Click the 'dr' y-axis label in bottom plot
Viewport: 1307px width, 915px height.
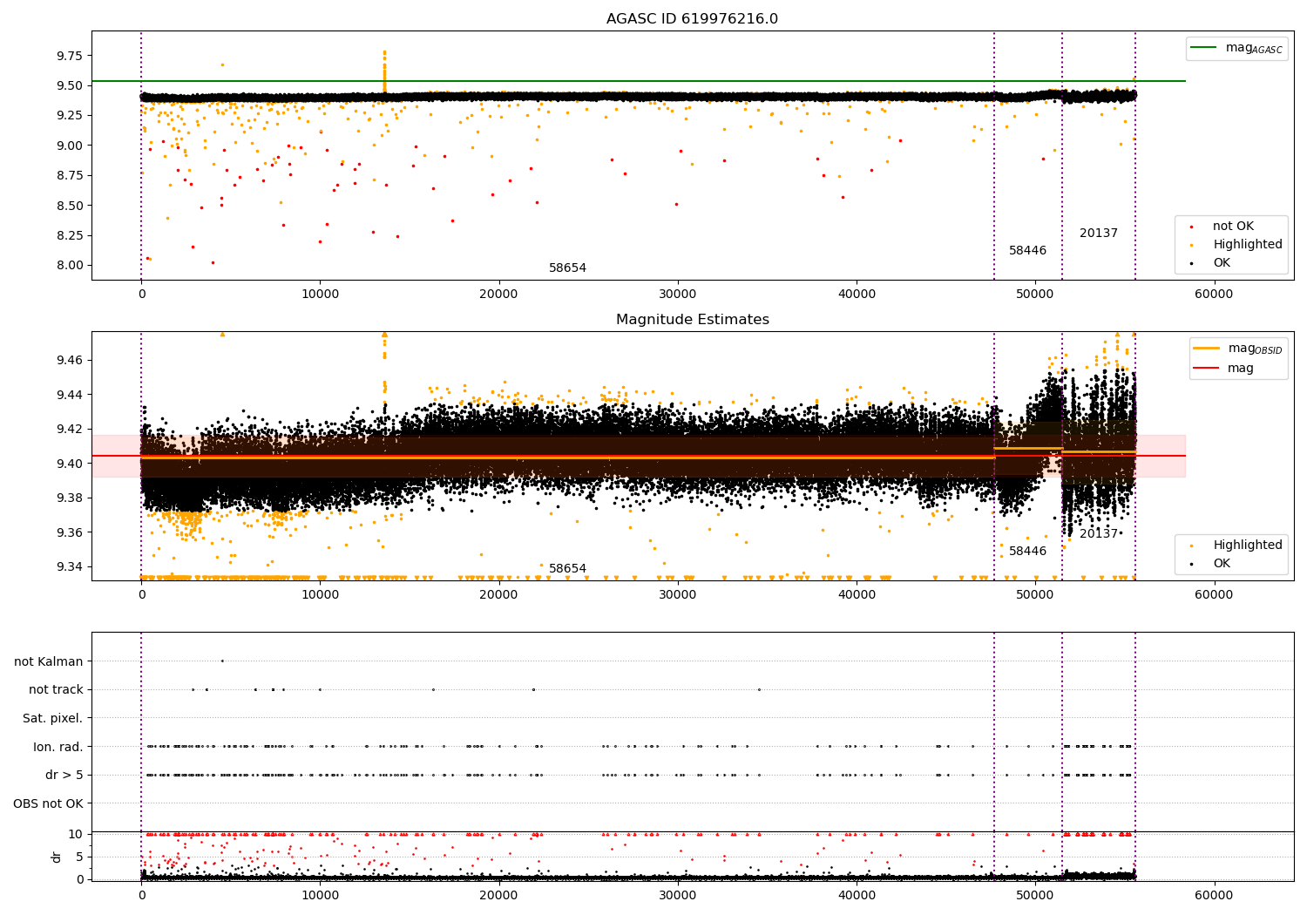pos(58,857)
